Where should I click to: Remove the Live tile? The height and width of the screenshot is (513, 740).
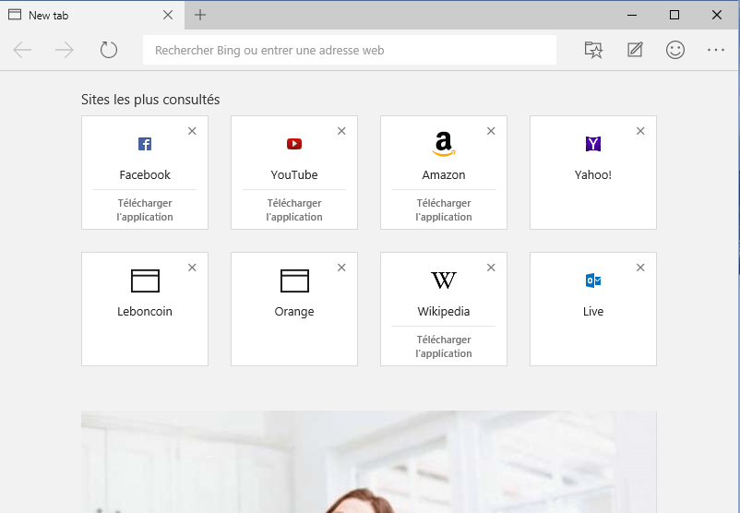640,268
